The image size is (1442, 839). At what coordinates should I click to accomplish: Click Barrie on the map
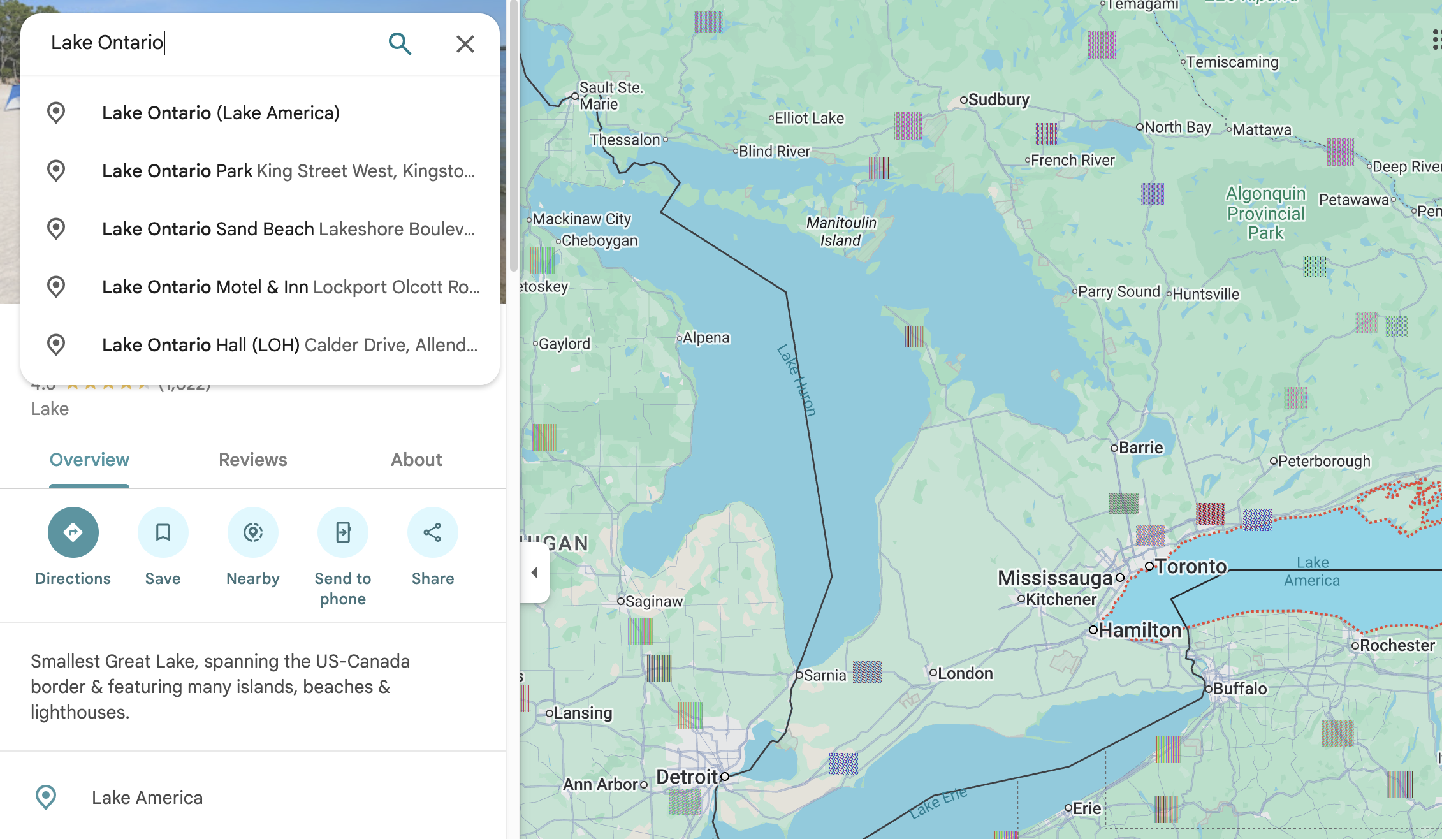1141,448
